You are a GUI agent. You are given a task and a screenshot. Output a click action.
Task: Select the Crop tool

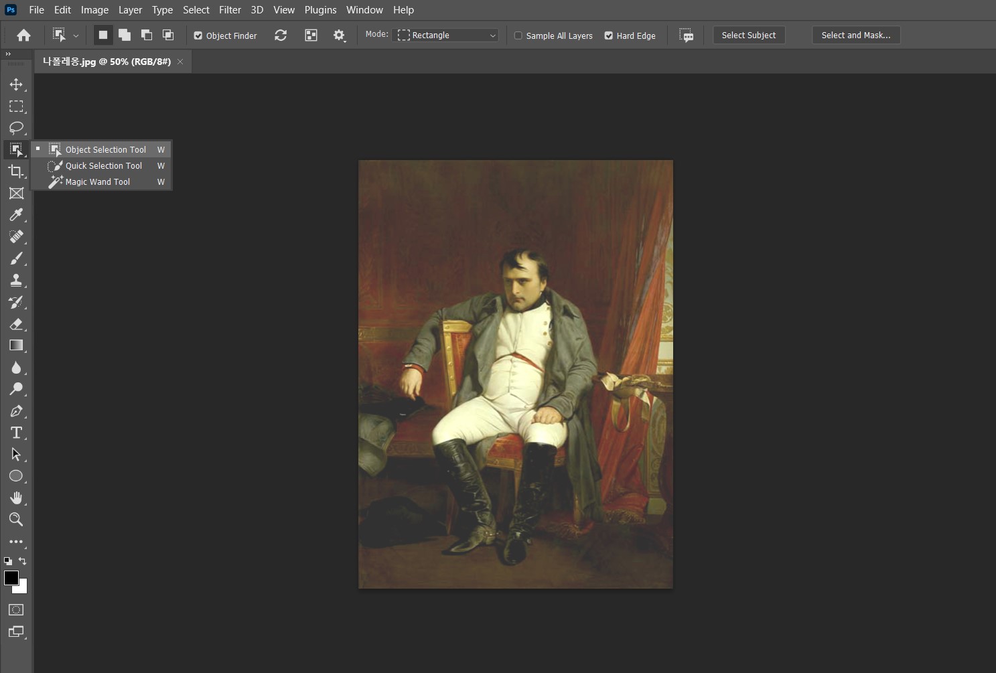coord(16,171)
